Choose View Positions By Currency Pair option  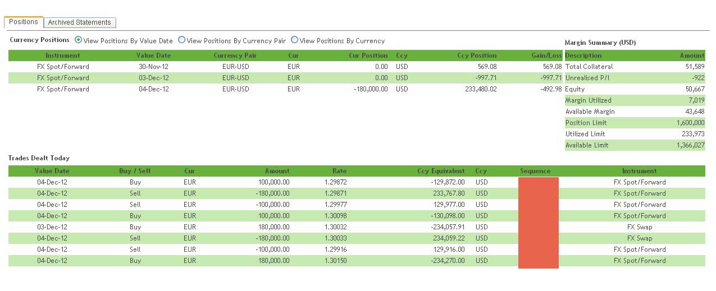pos(181,40)
